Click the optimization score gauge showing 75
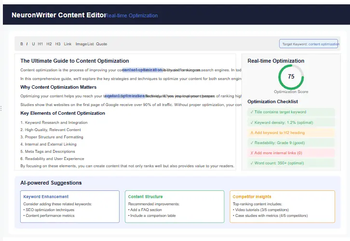The image size is (350, 241). point(291,77)
